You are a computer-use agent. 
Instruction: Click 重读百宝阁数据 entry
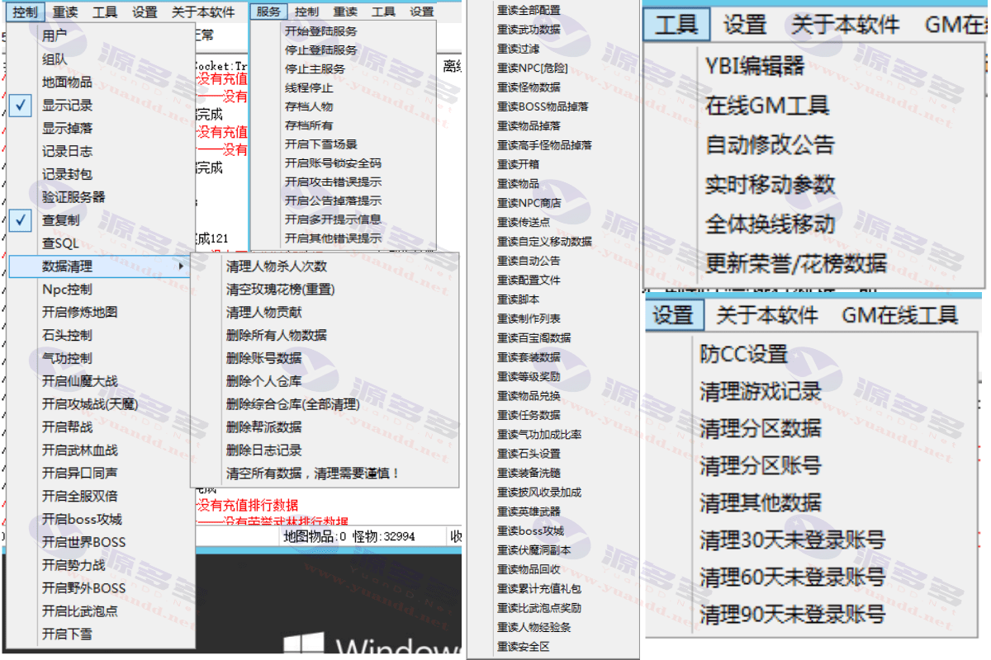[x=534, y=337]
